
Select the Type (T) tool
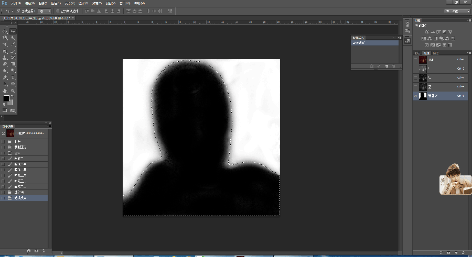13,77
